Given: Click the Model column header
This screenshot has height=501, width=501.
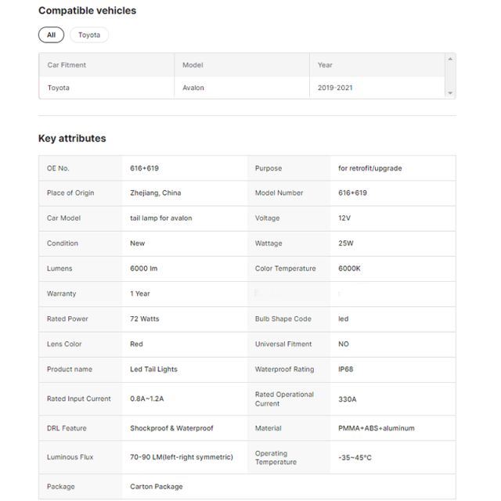Looking at the screenshot, I should pyautogui.click(x=193, y=65).
